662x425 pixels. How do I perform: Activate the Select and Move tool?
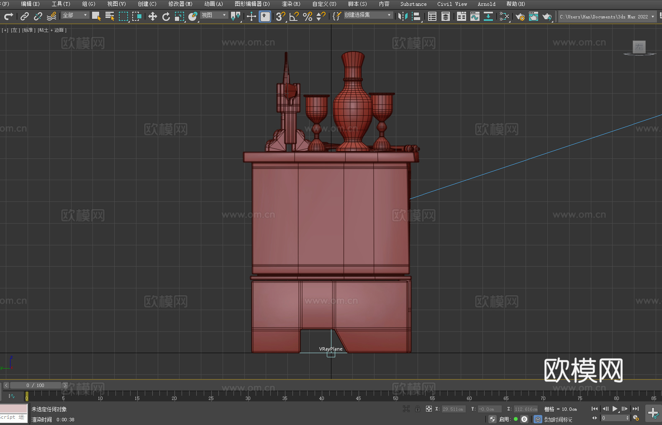(x=153, y=16)
